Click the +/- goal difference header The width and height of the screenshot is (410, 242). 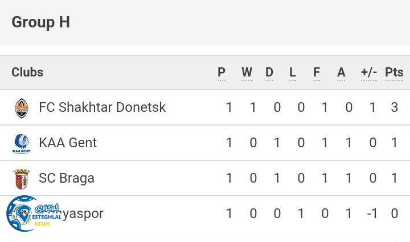point(369,72)
